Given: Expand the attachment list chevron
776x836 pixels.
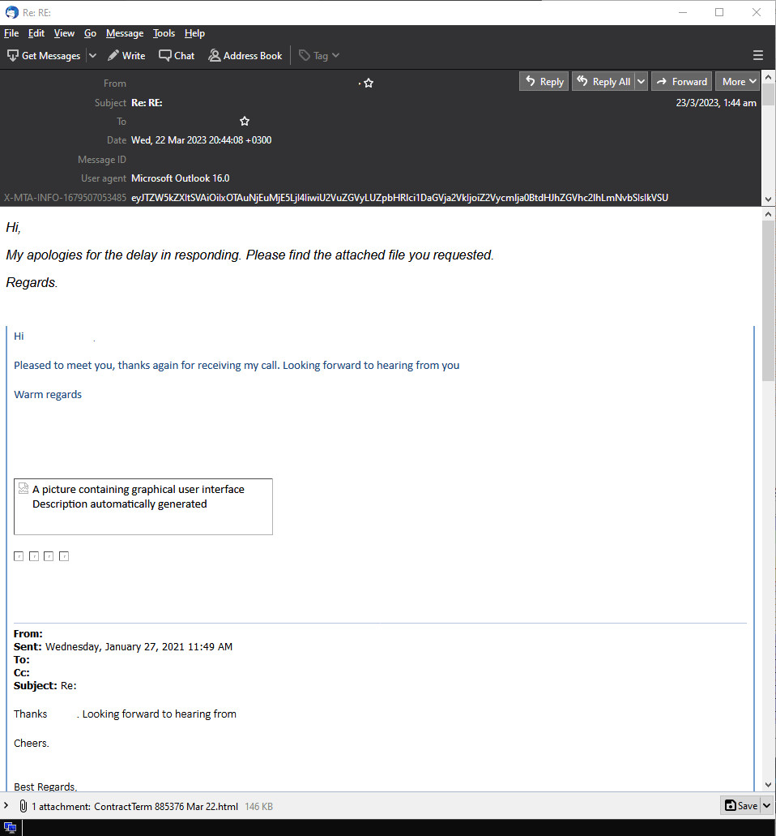Looking at the screenshot, I should (x=7, y=806).
